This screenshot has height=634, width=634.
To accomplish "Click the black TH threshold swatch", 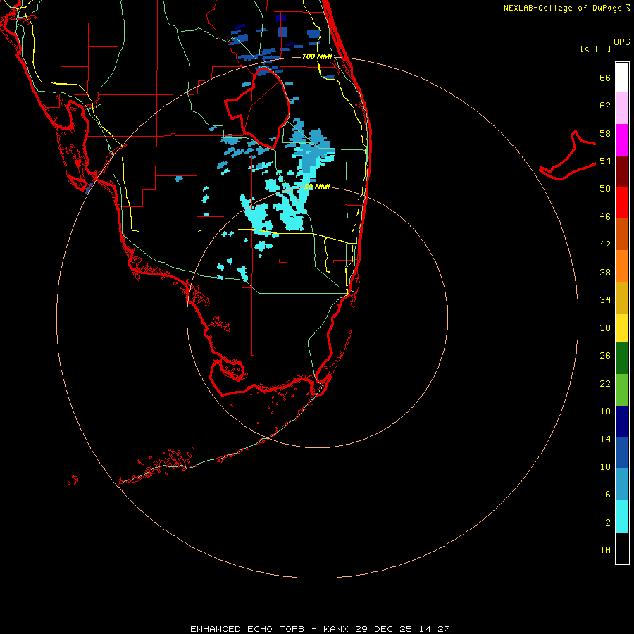I will pyautogui.click(x=622, y=548).
